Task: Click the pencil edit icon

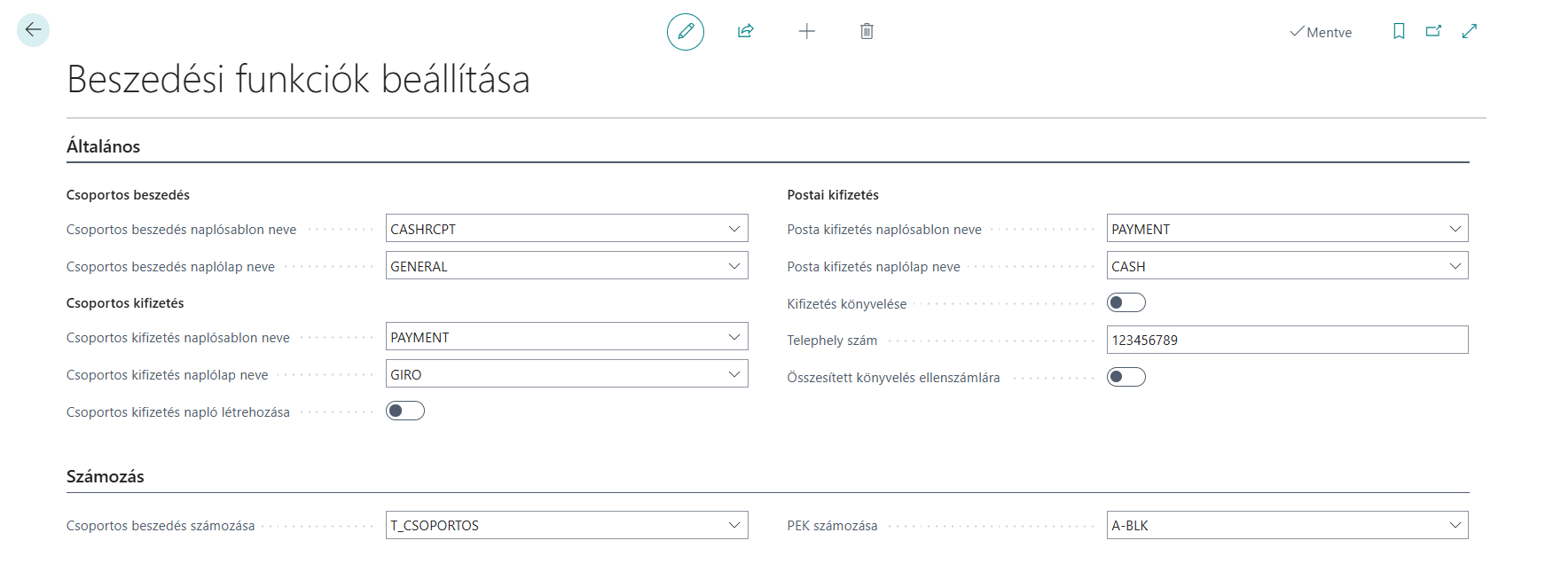Action: pyautogui.click(x=685, y=32)
